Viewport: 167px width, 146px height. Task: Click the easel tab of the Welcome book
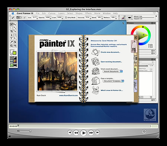click(134, 47)
